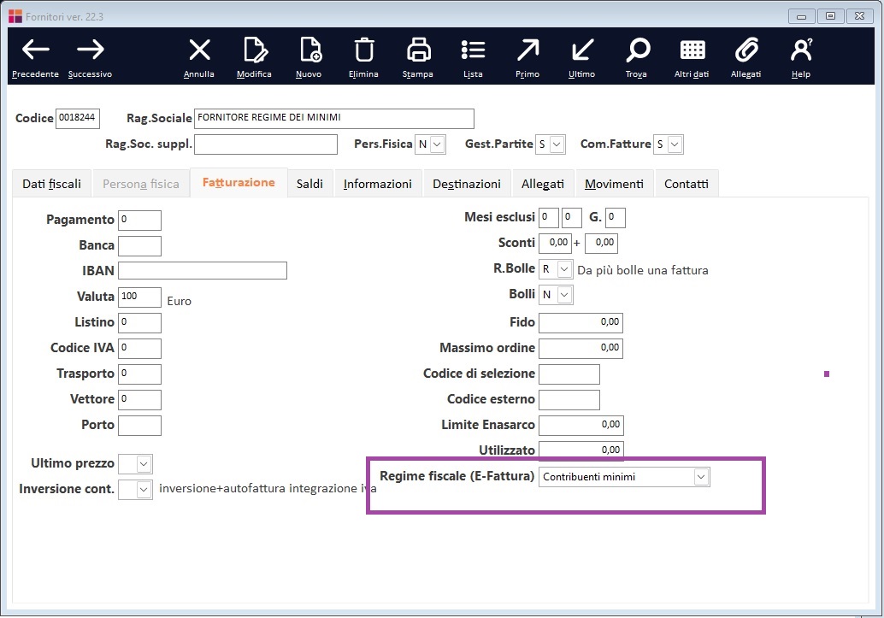Click the Massimo ordine field

580,349
